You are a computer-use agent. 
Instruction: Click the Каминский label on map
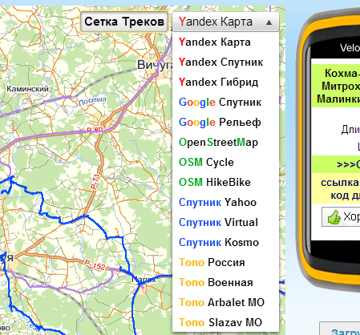[28, 89]
